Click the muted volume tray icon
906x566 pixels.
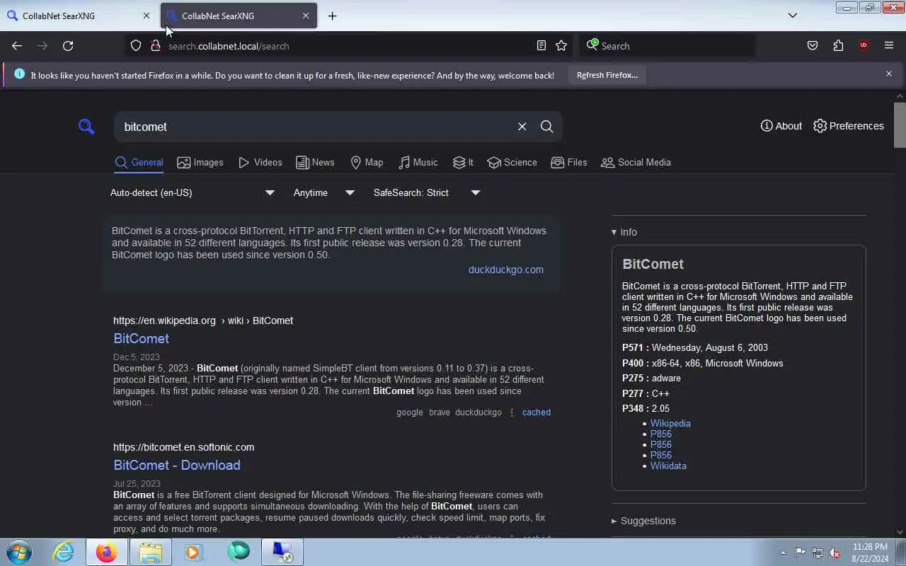coord(835,553)
